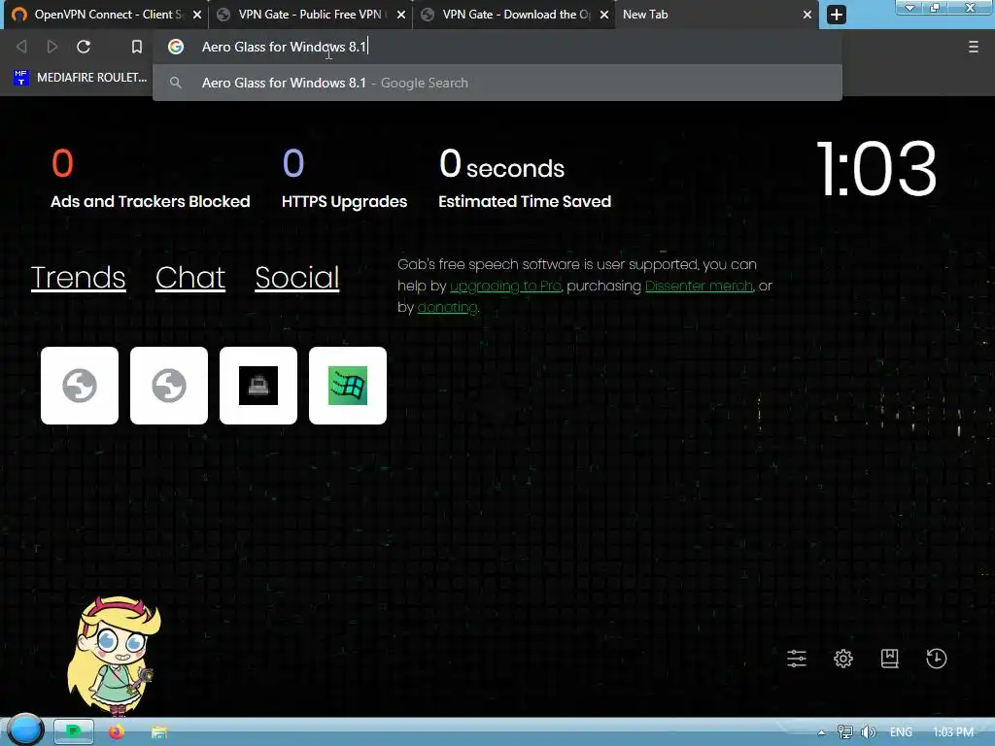
Task: Select the Google Search suggestion for Aero Glass
Action: click(497, 84)
